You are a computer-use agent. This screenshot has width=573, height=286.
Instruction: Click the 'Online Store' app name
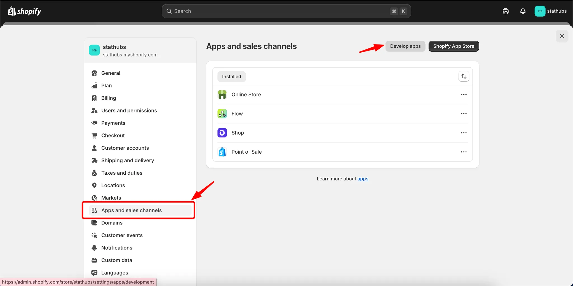click(x=246, y=95)
